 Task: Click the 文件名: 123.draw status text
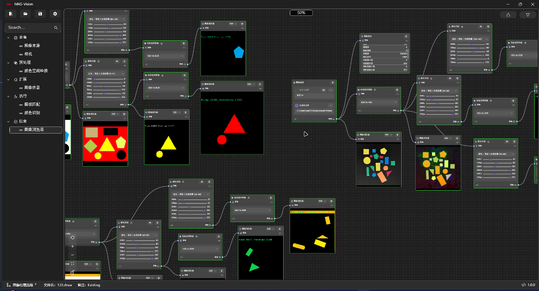click(58, 285)
